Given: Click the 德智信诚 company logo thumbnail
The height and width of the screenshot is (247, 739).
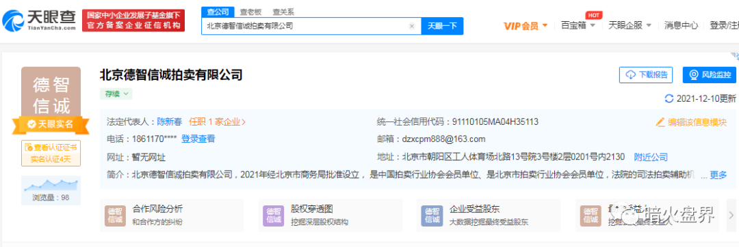Looking at the screenshot, I should pos(51,92).
